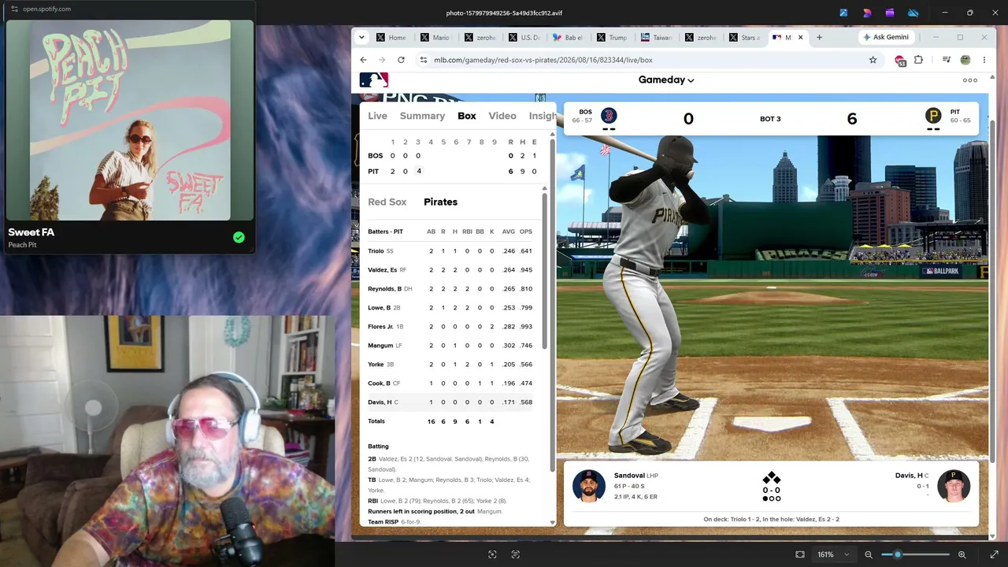Click the MLB logo in Gameday header
This screenshot has height=567, width=1008.
click(373, 80)
